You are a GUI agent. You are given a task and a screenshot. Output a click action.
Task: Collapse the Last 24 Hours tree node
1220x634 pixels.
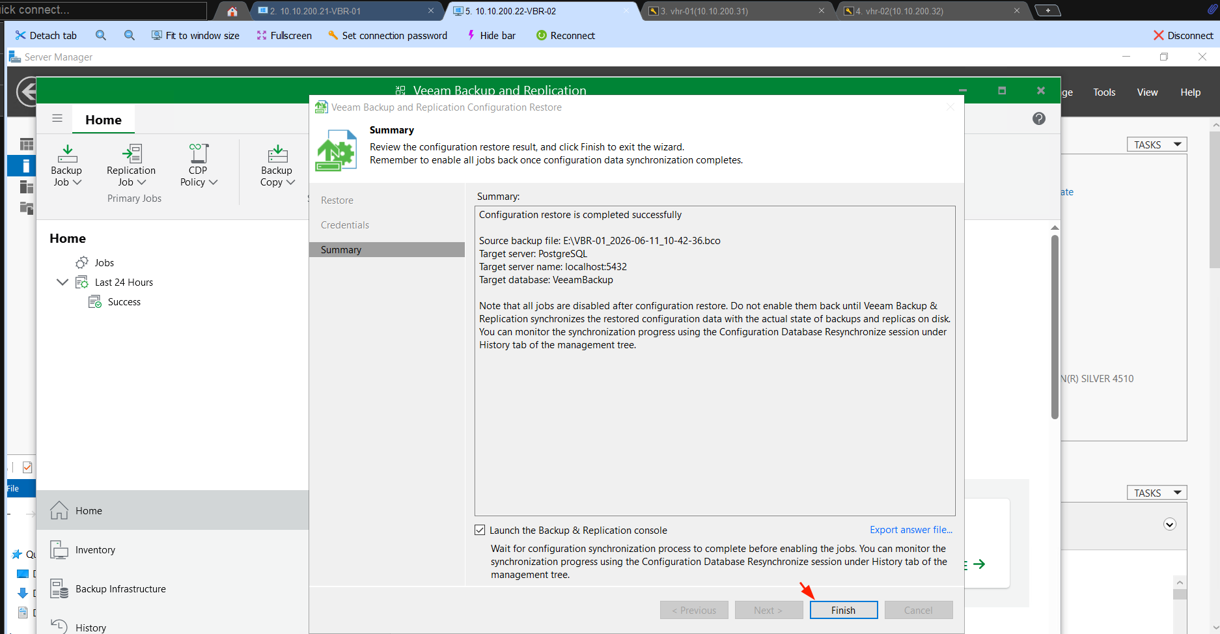[x=62, y=282]
